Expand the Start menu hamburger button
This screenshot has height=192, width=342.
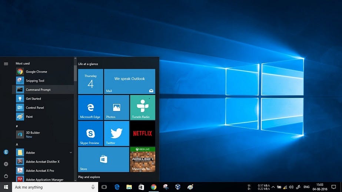pyautogui.click(x=6, y=64)
